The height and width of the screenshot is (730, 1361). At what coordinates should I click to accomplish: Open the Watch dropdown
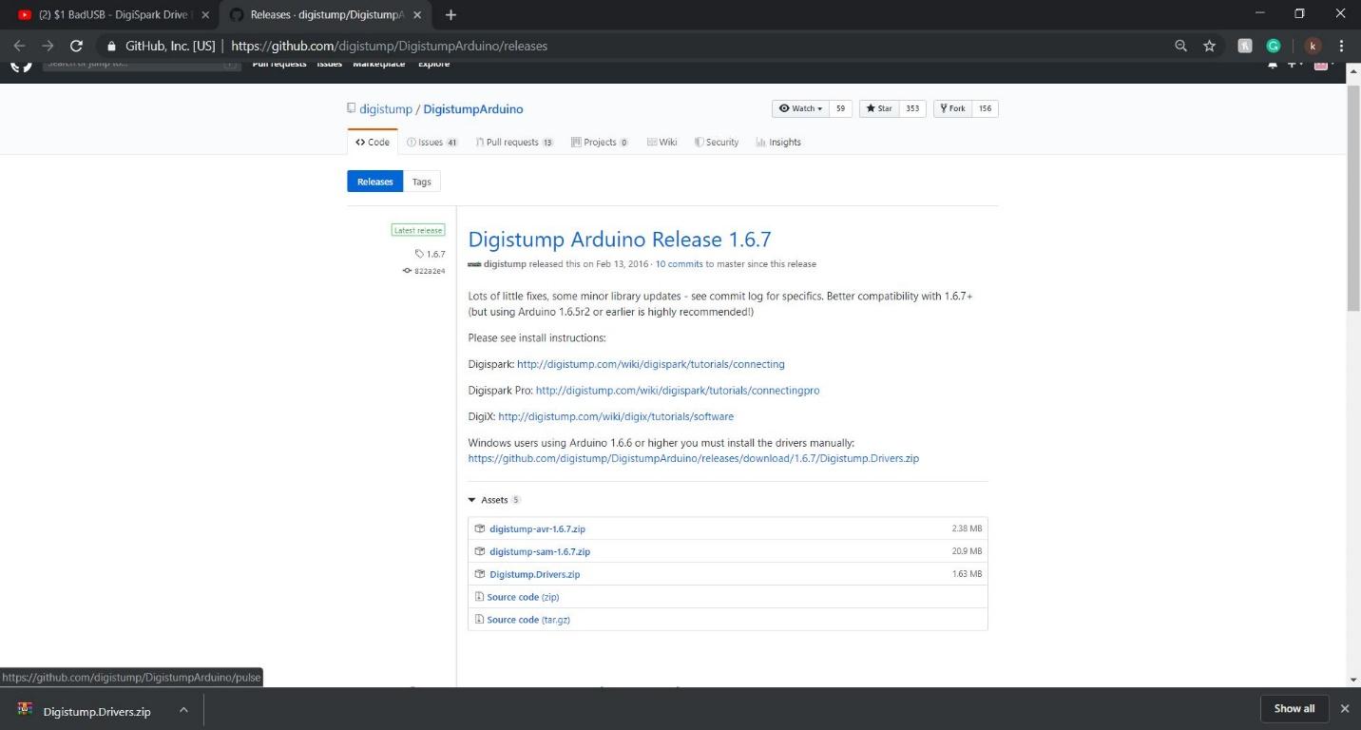tap(800, 108)
